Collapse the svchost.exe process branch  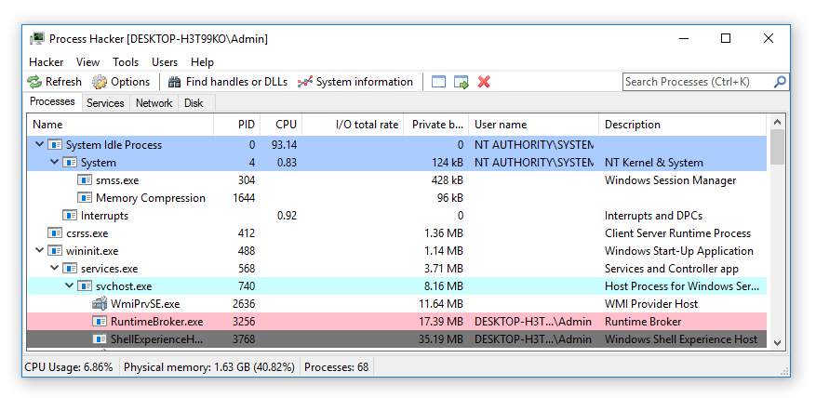coord(69,286)
